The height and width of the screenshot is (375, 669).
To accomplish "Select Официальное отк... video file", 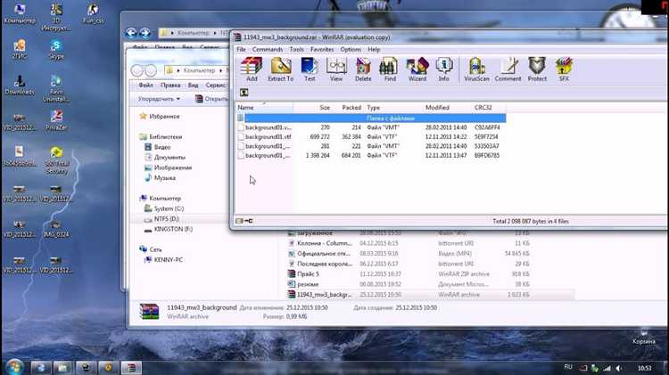I will point(324,254).
